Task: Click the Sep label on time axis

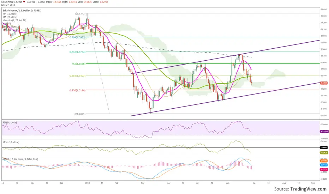Action: [313, 183]
